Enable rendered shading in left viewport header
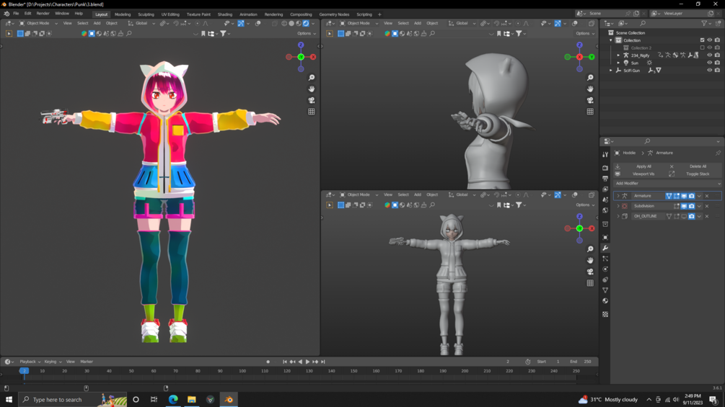Image resolution: width=725 pixels, height=407 pixels. [307, 23]
